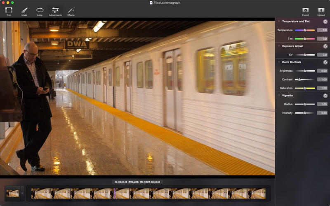
Task: Click the Contrast value field
Action: tap(322, 80)
